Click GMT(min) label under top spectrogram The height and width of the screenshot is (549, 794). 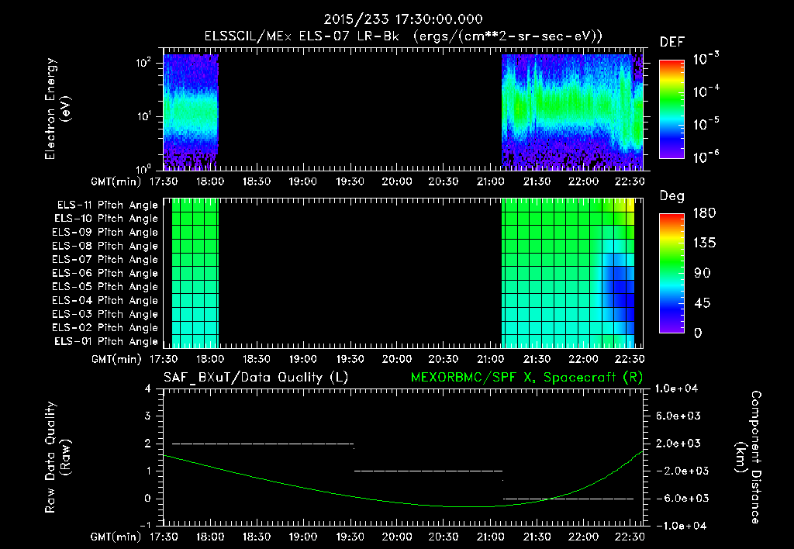point(116,181)
